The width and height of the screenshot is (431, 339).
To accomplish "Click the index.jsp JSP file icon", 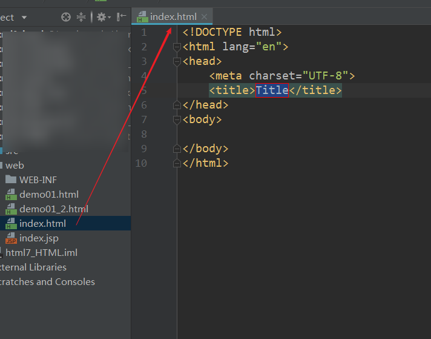I will click(11, 238).
